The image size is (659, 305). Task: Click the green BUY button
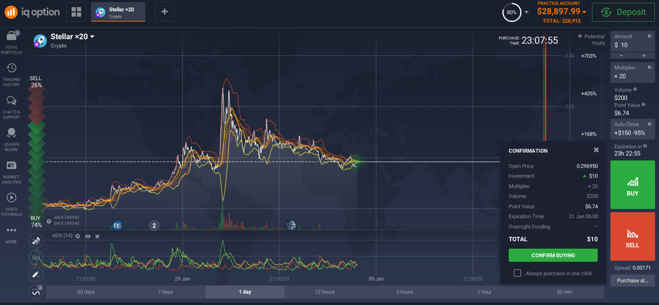632,185
